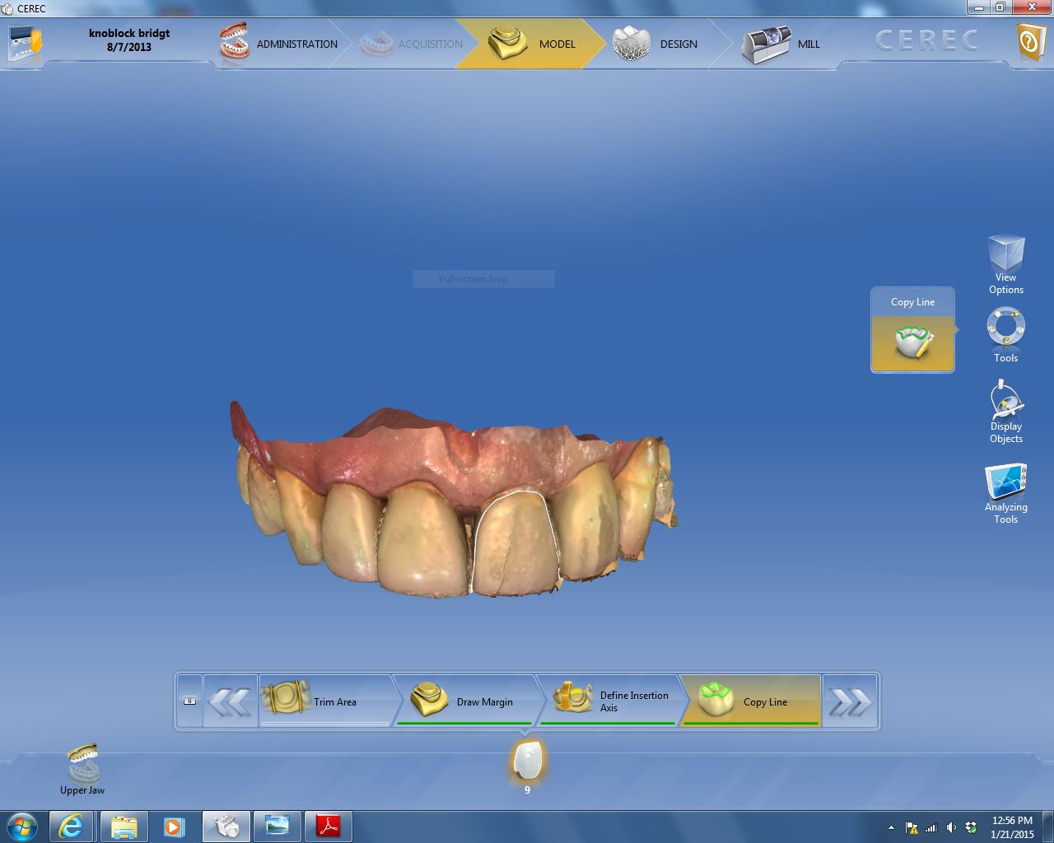Open the View Options cube icon
Image resolution: width=1054 pixels, height=843 pixels.
[x=1005, y=257]
